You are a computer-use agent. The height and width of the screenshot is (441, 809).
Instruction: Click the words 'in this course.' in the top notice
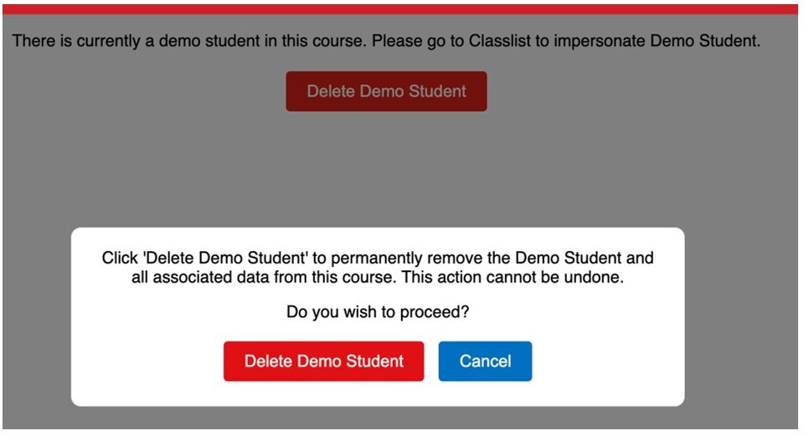(x=322, y=41)
